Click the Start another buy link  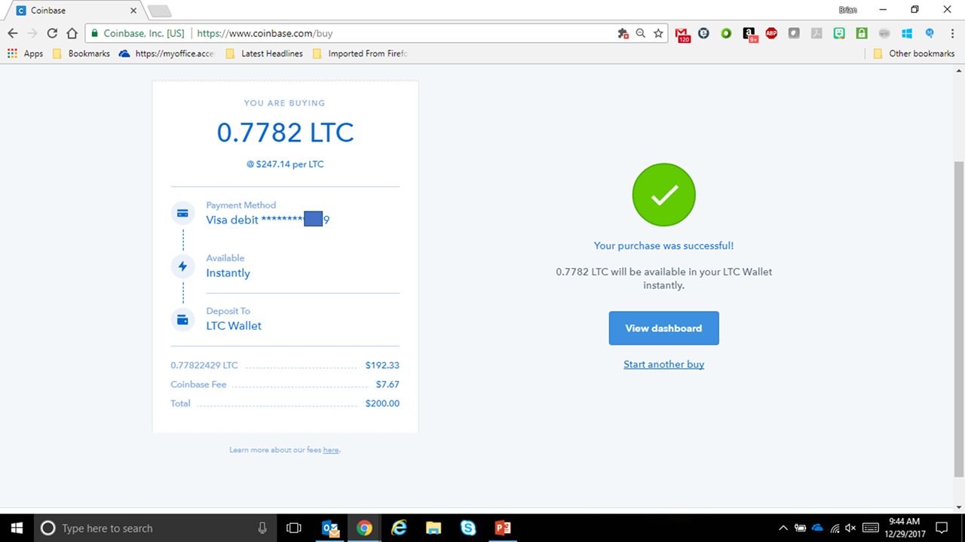tap(663, 364)
